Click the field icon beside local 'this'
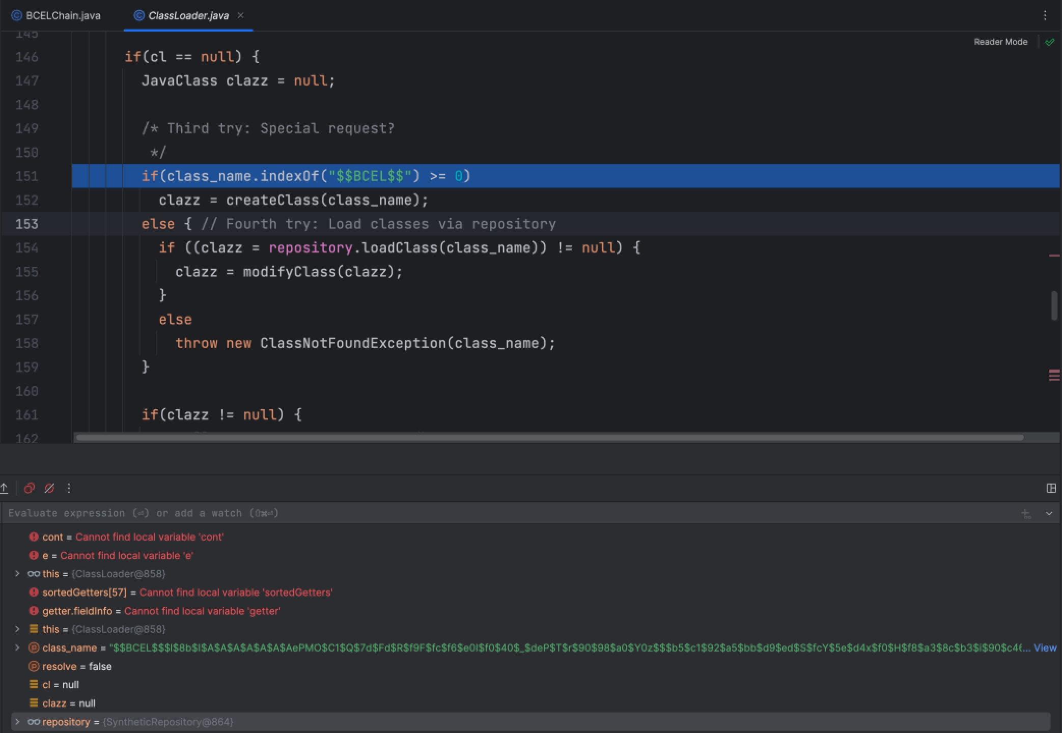Screen dimensions: 1062x733 pos(34,629)
